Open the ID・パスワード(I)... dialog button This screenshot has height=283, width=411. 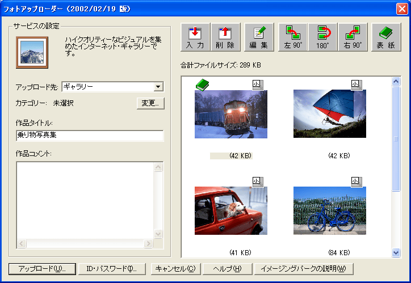click(112, 268)
